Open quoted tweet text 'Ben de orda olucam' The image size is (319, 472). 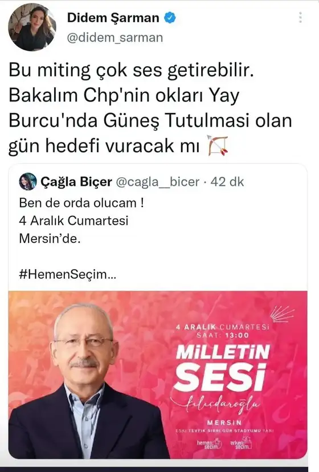(x=81, y=203)
